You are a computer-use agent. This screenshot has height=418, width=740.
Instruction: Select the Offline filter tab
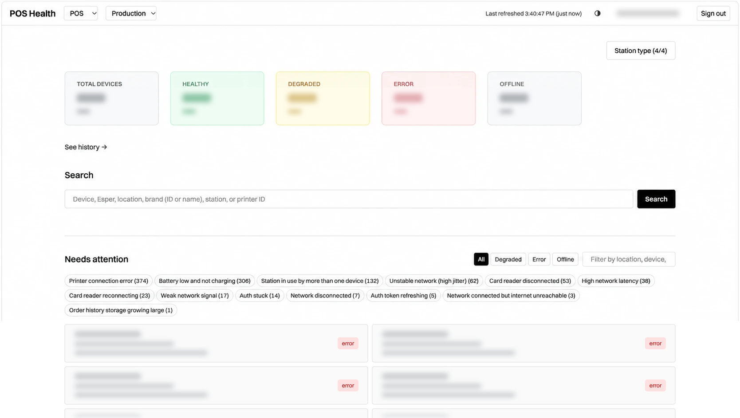565,259
